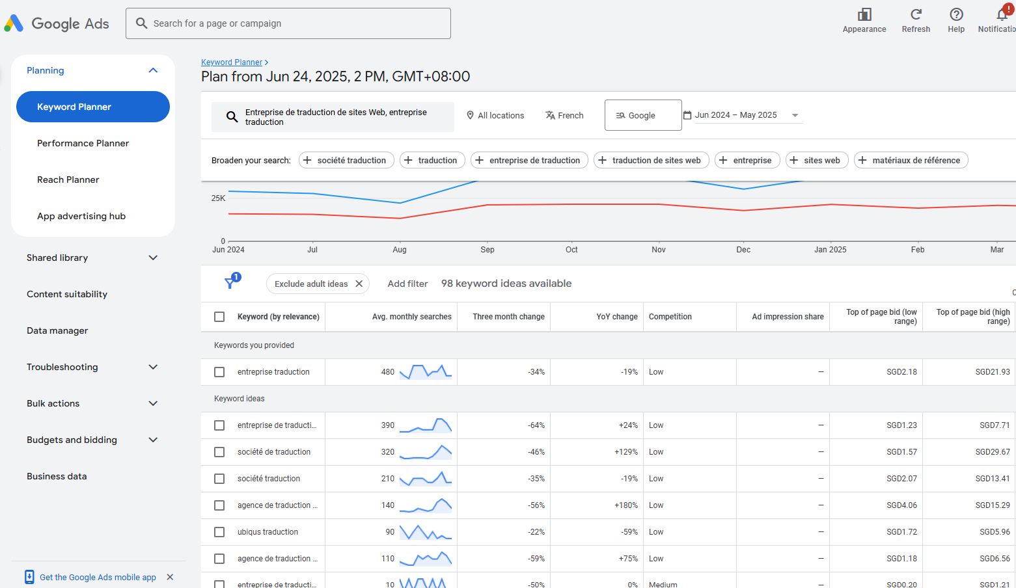Click the Keyword Planner breadcrumb link

click(x=231, y=62)
